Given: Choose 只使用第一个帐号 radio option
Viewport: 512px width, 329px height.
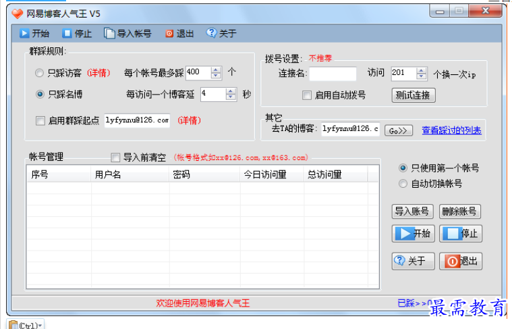Looking at the screenshot, I should point(403,168).
